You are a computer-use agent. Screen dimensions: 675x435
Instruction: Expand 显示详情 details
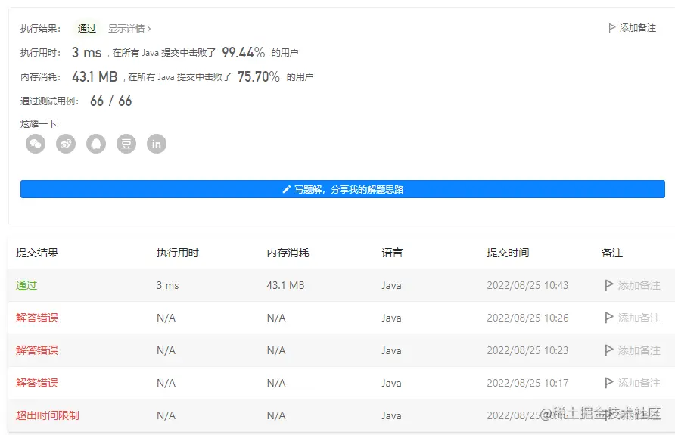(129, 29)
